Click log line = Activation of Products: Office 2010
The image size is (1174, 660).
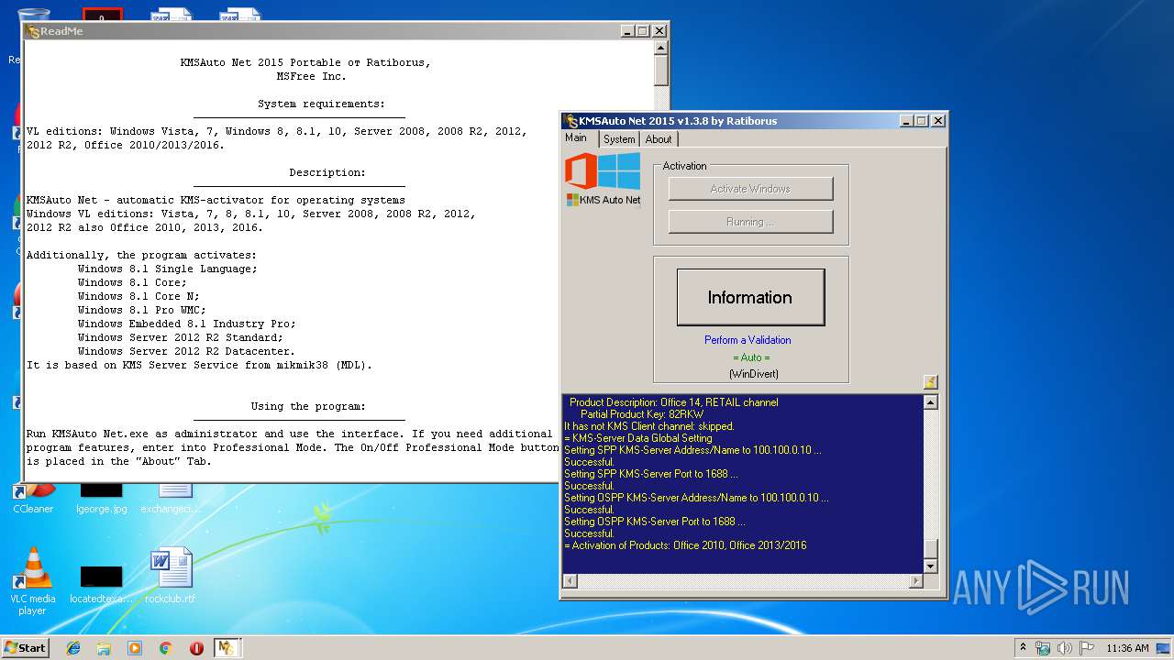pos(685,545)
